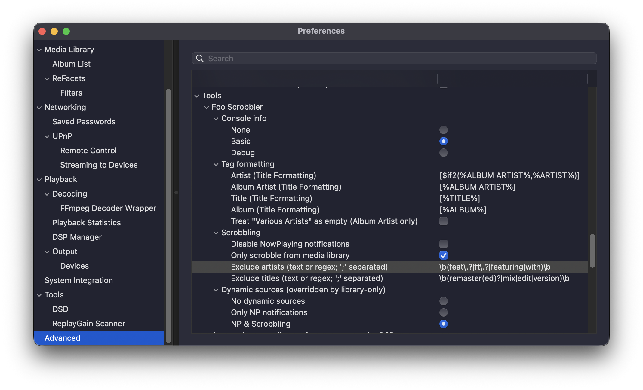Uncheck "Only scrobble from media library"
Viewport: 643px width, 390px height.
[443, 255]
